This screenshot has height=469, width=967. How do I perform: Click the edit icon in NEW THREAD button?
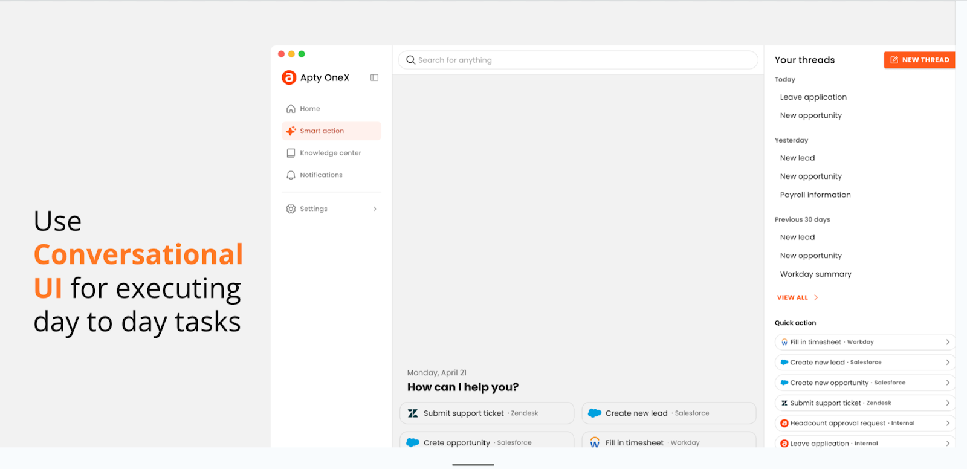(894, 60)
